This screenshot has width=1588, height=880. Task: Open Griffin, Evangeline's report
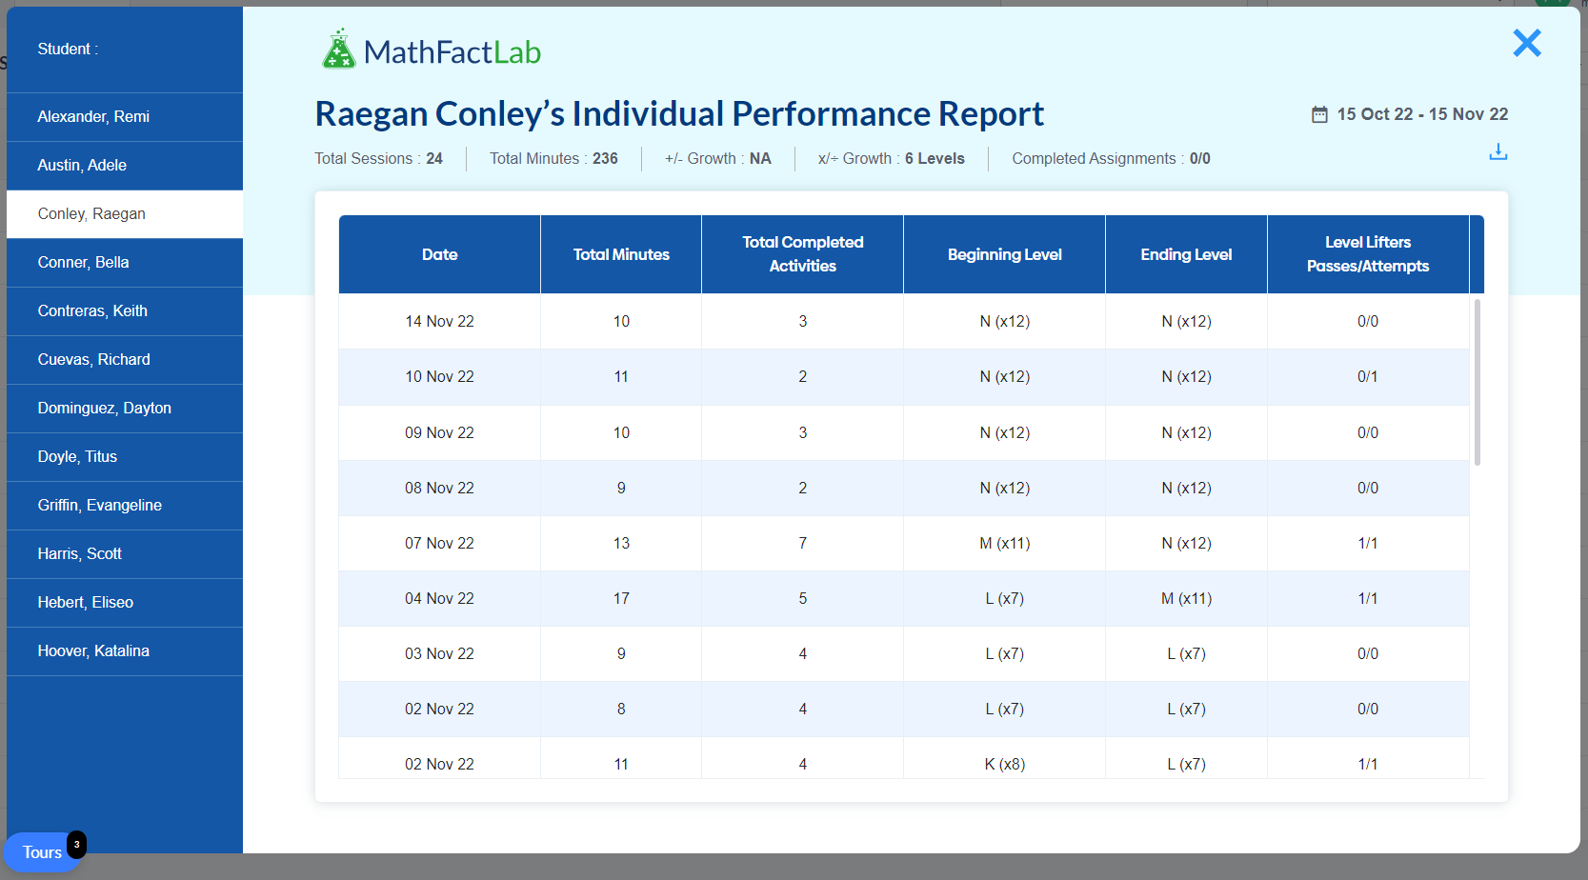click(x=125, y=506)
